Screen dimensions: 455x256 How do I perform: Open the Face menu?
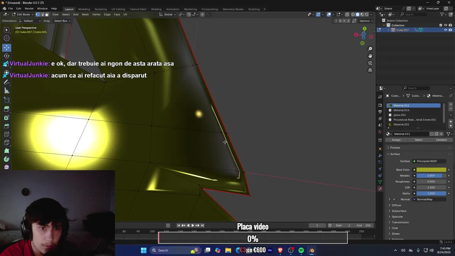pyautogui.click(x=117, y=15)
